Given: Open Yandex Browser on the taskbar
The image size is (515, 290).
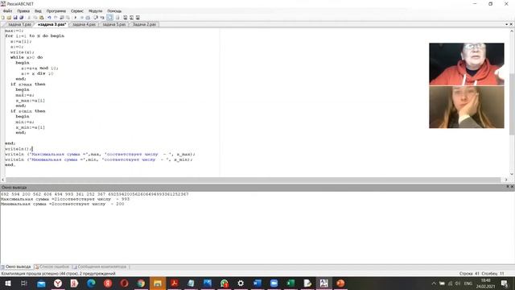Looking at the screenshot, I should point(58,283).
